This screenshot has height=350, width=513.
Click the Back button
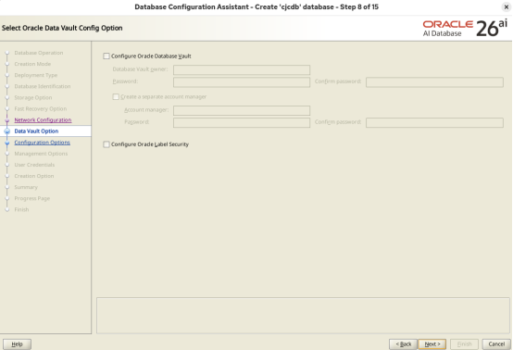pyautogui.click(x=403, y=344)
